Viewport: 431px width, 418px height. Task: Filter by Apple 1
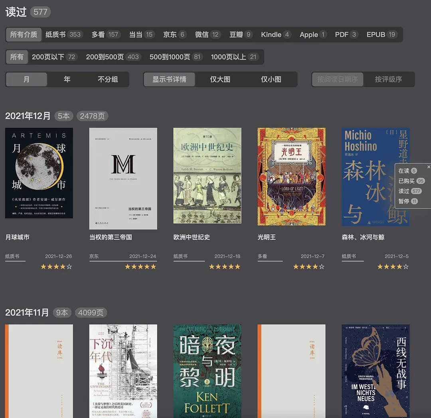[313, 35]
